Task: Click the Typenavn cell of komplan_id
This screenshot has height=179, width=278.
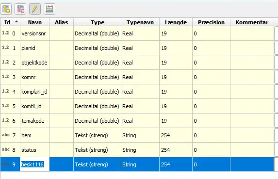Action: point(140,92)
